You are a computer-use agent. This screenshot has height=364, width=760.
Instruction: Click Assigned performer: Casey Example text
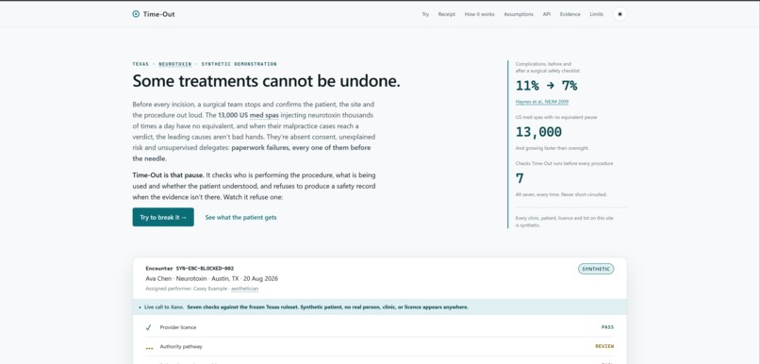tap(186, 289)
